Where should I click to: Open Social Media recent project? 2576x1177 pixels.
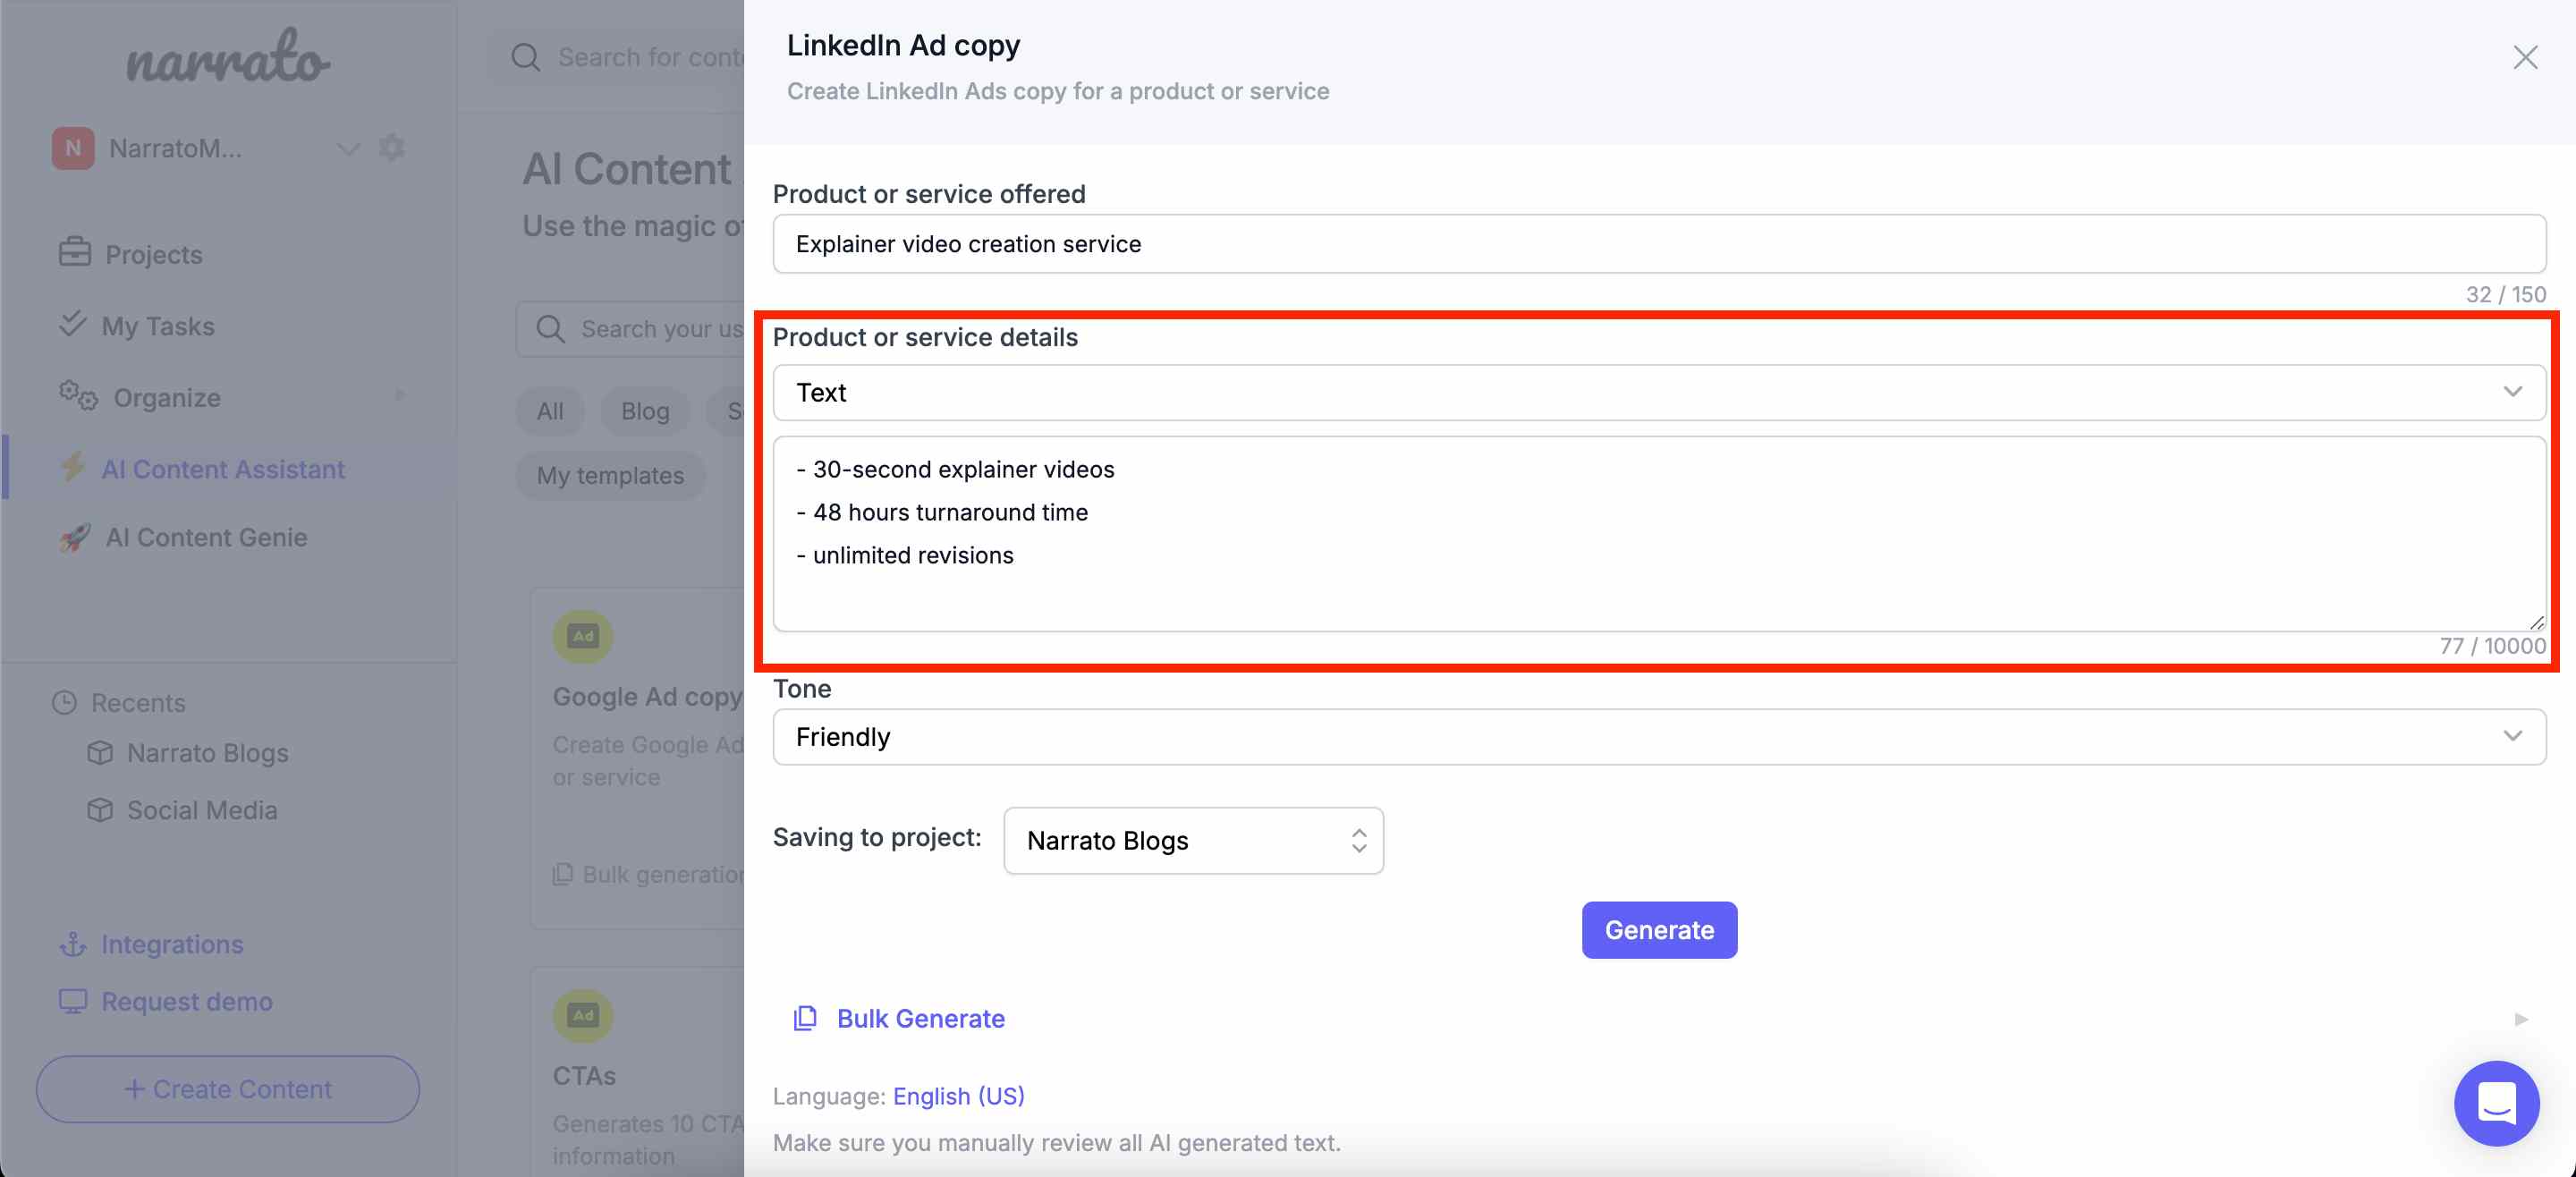[202, 810]
